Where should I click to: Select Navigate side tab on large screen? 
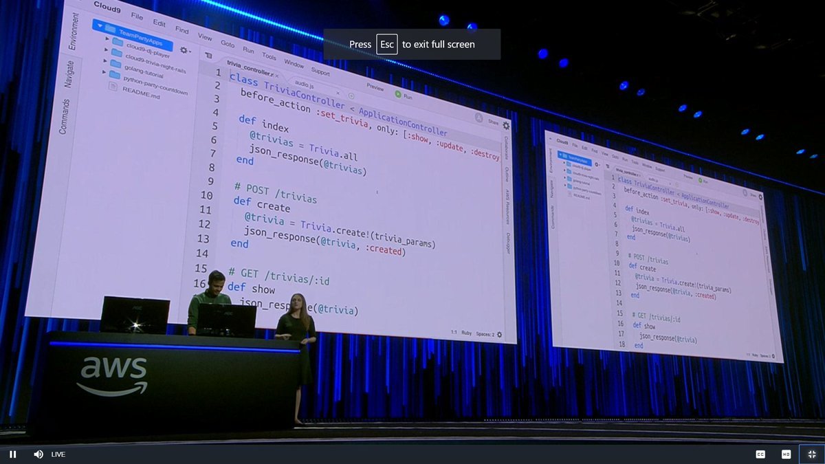point(69,74)
